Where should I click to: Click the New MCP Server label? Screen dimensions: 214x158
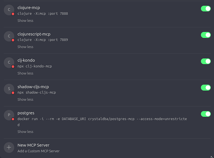tap(34, 145)
